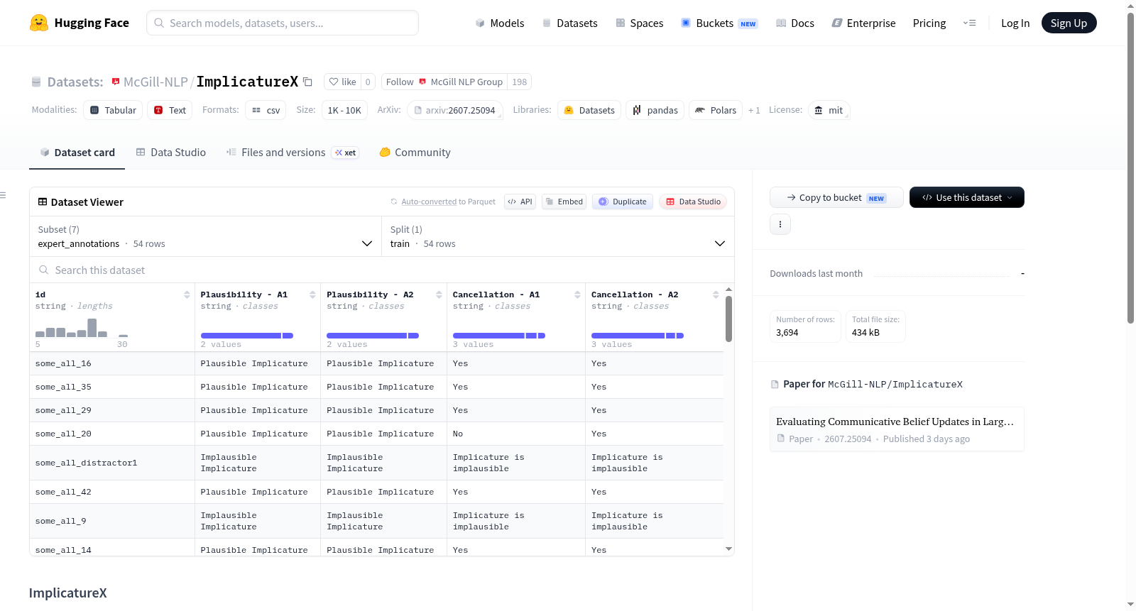Focus the search models, datasets, users field

point(283,23)
